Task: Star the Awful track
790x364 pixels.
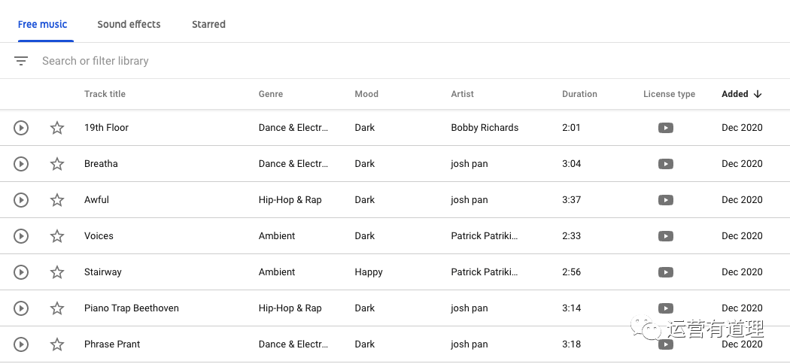Action: pyautogui.click(x=57, y=200)
